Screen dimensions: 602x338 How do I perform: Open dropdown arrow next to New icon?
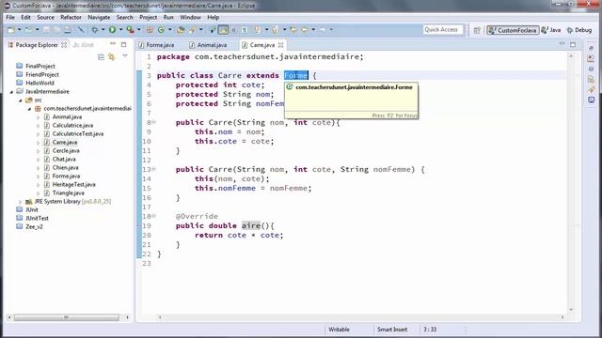[19, 29]
